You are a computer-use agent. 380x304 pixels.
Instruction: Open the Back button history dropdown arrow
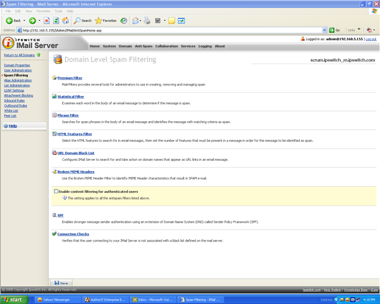click(x=24, y=21)
